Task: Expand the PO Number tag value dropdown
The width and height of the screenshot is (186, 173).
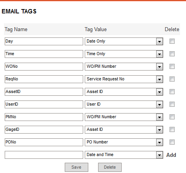Action: 124,142
